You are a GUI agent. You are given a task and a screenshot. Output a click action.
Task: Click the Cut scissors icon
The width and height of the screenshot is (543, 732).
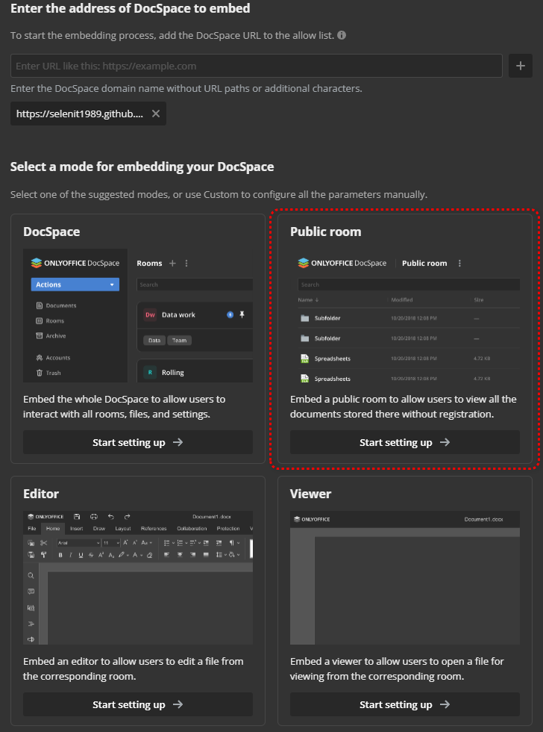pos(43,543)
